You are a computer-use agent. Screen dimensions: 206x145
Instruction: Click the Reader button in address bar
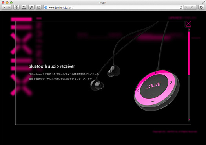click(190, 7)
